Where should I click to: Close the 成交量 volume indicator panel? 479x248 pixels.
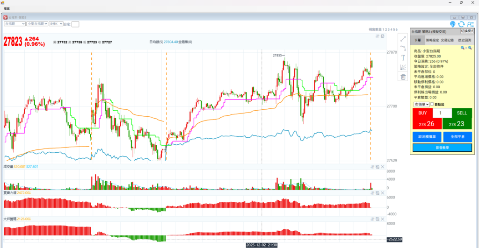383,167
